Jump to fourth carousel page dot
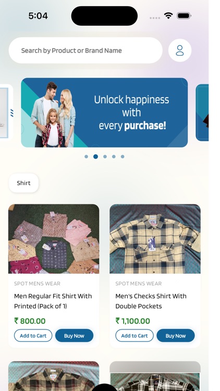220x391 pixels. click(114, 156)
